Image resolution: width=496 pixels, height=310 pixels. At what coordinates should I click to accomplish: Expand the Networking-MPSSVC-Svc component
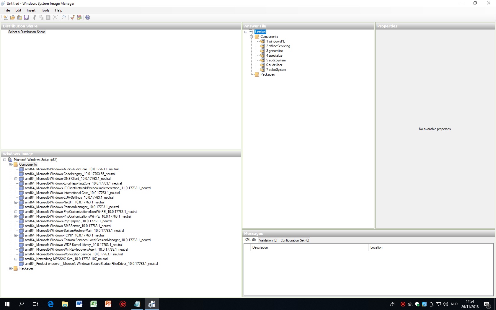click(x=16, y=259)
